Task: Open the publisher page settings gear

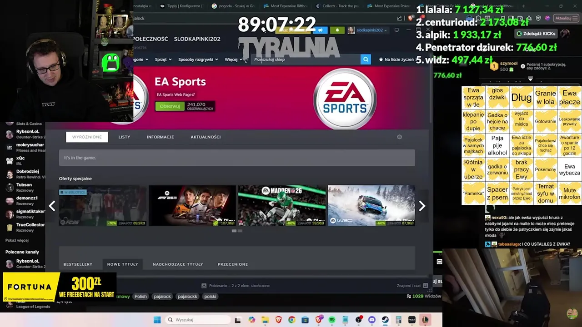Action: tap(399, 137)
